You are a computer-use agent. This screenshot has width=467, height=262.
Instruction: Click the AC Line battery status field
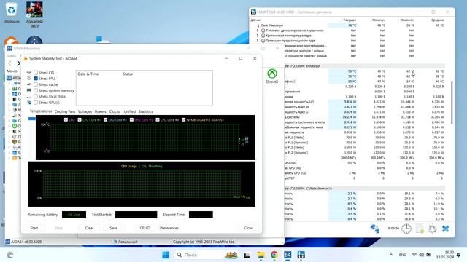[x=74, y=215]
